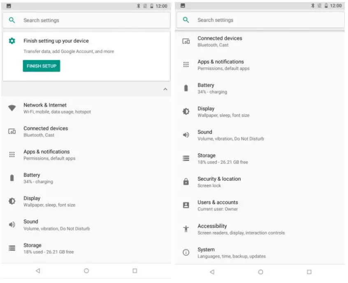Image resolution: width=348 pixels, height=283 pixels.
Task: Click Connected devices icon in left screen
Action: coord(12,131)
